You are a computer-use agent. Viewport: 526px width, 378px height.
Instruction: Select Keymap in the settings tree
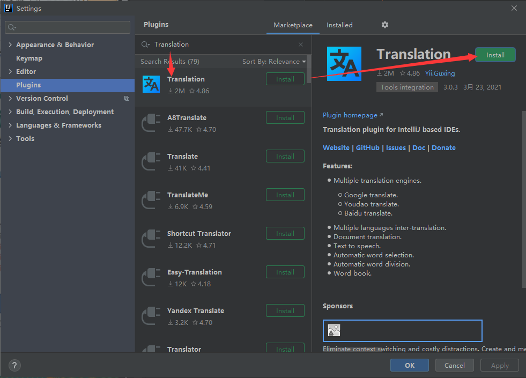click(29, 58)
